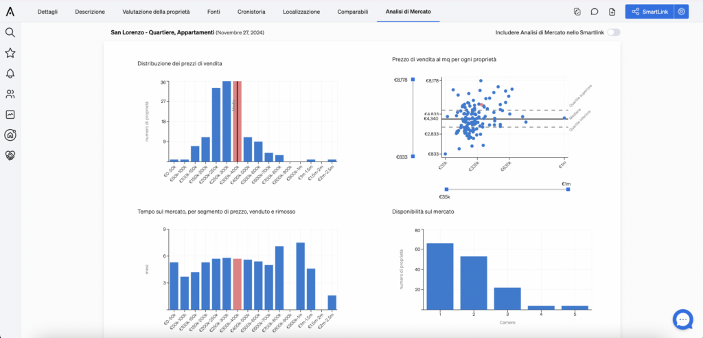Open the handshake heart sidebar icon
703x338 pixels.
(x=10, y=155)
